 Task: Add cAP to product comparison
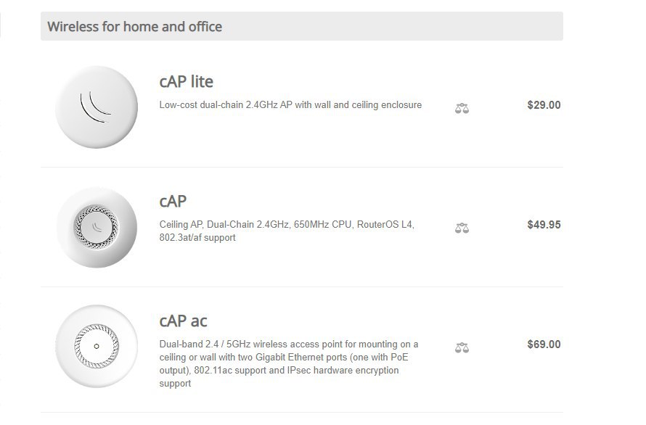coord(462,228)
